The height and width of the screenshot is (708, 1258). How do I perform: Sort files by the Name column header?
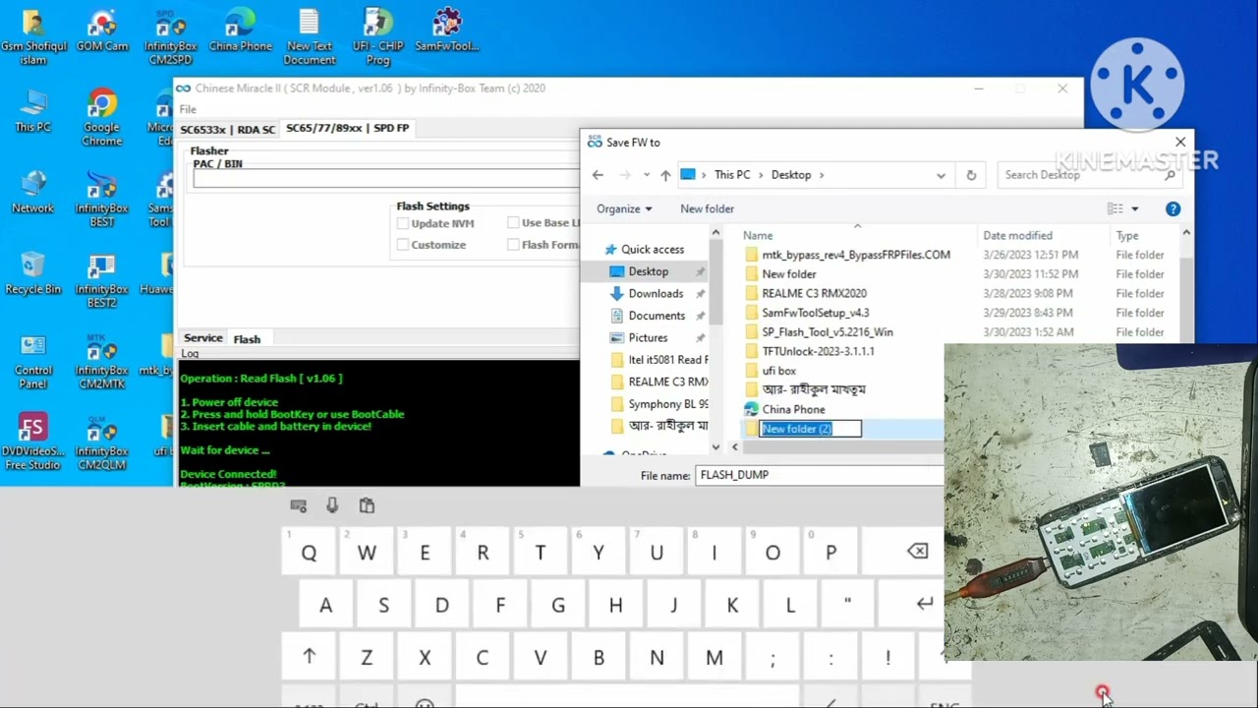758,236
